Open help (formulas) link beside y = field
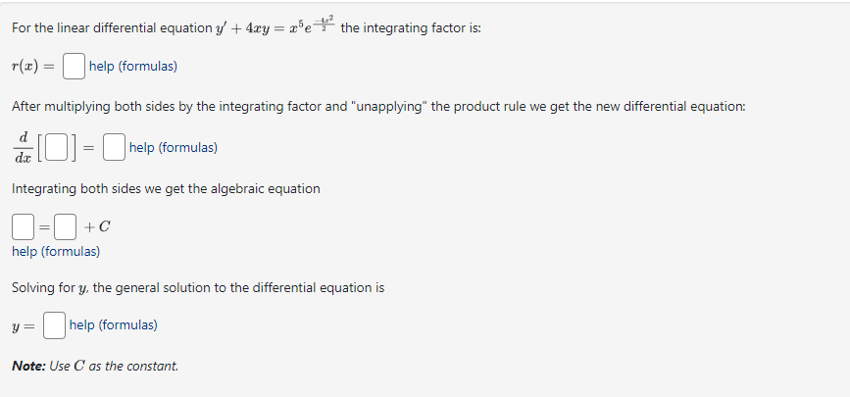 click(x=114, y=324)
